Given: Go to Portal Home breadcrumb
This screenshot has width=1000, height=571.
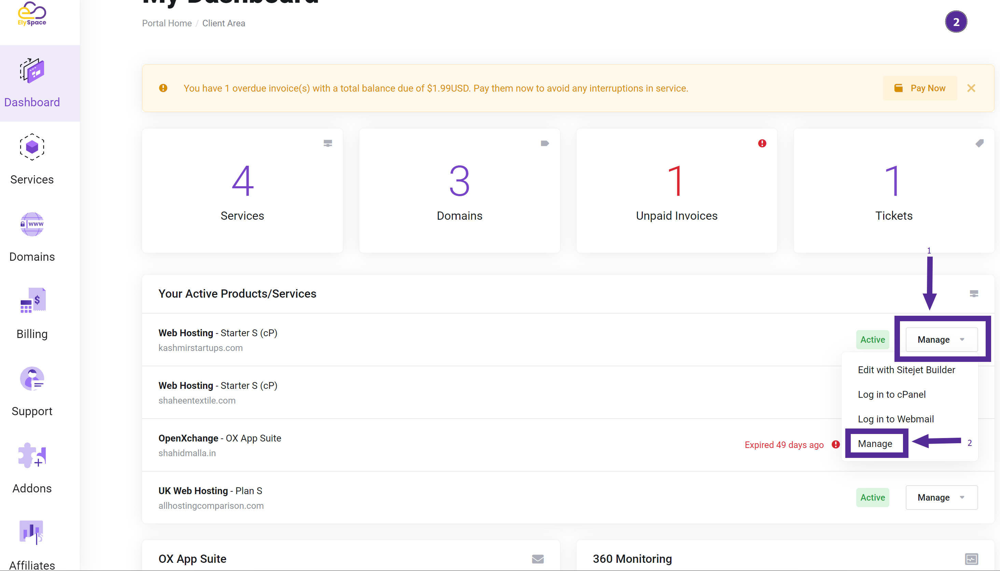Looking at the screenshot, I should tap(167, 23).
